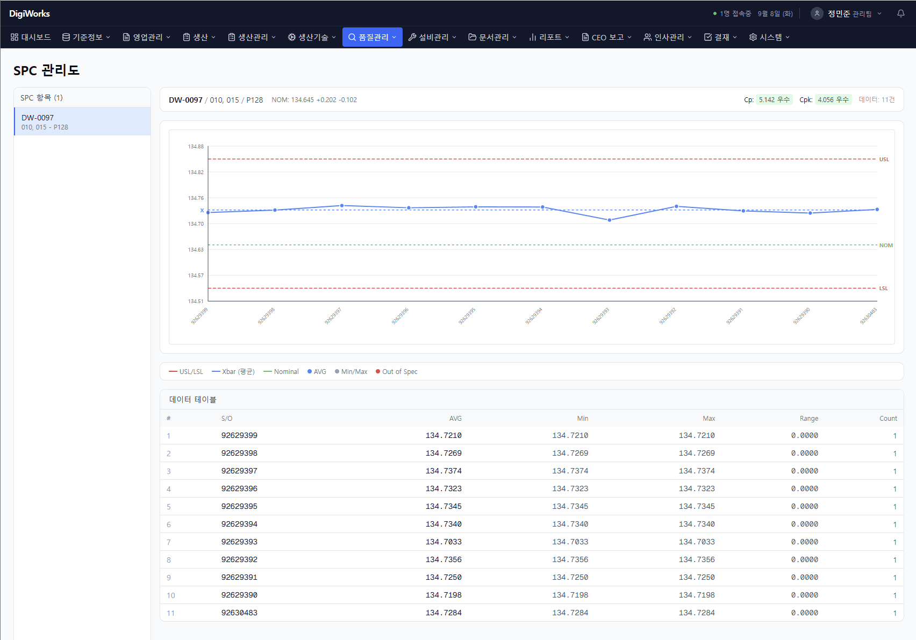916x640 pixels.
Task: Click the 생산기술 gear icon
Action: 292,37
